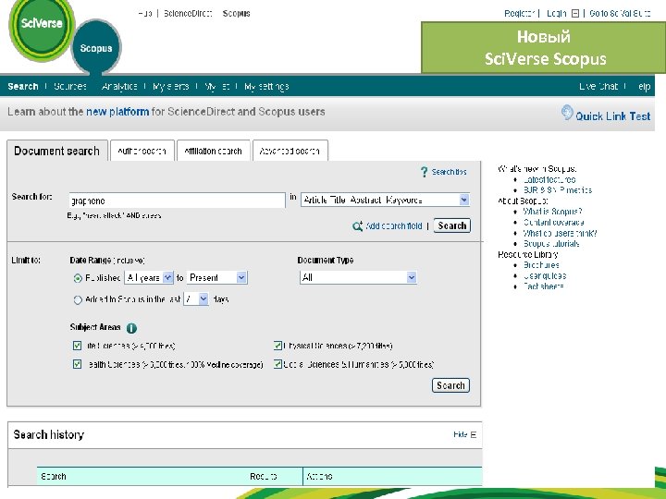666x499 pixels.
Task: Select Added to Scopus in last days radio
Action: pyautogui.click(x=78, y=300)
